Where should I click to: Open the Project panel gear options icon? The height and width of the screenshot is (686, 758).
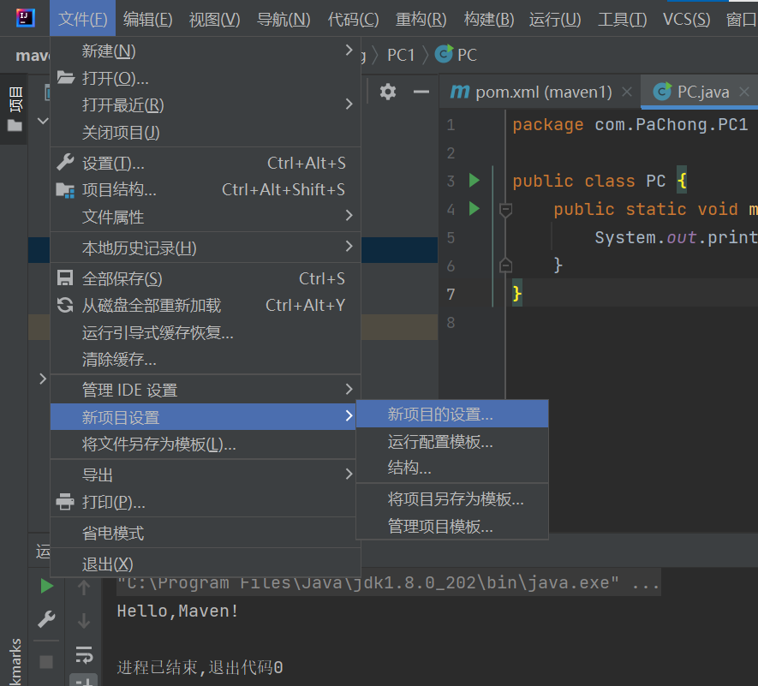click(388, 92)
